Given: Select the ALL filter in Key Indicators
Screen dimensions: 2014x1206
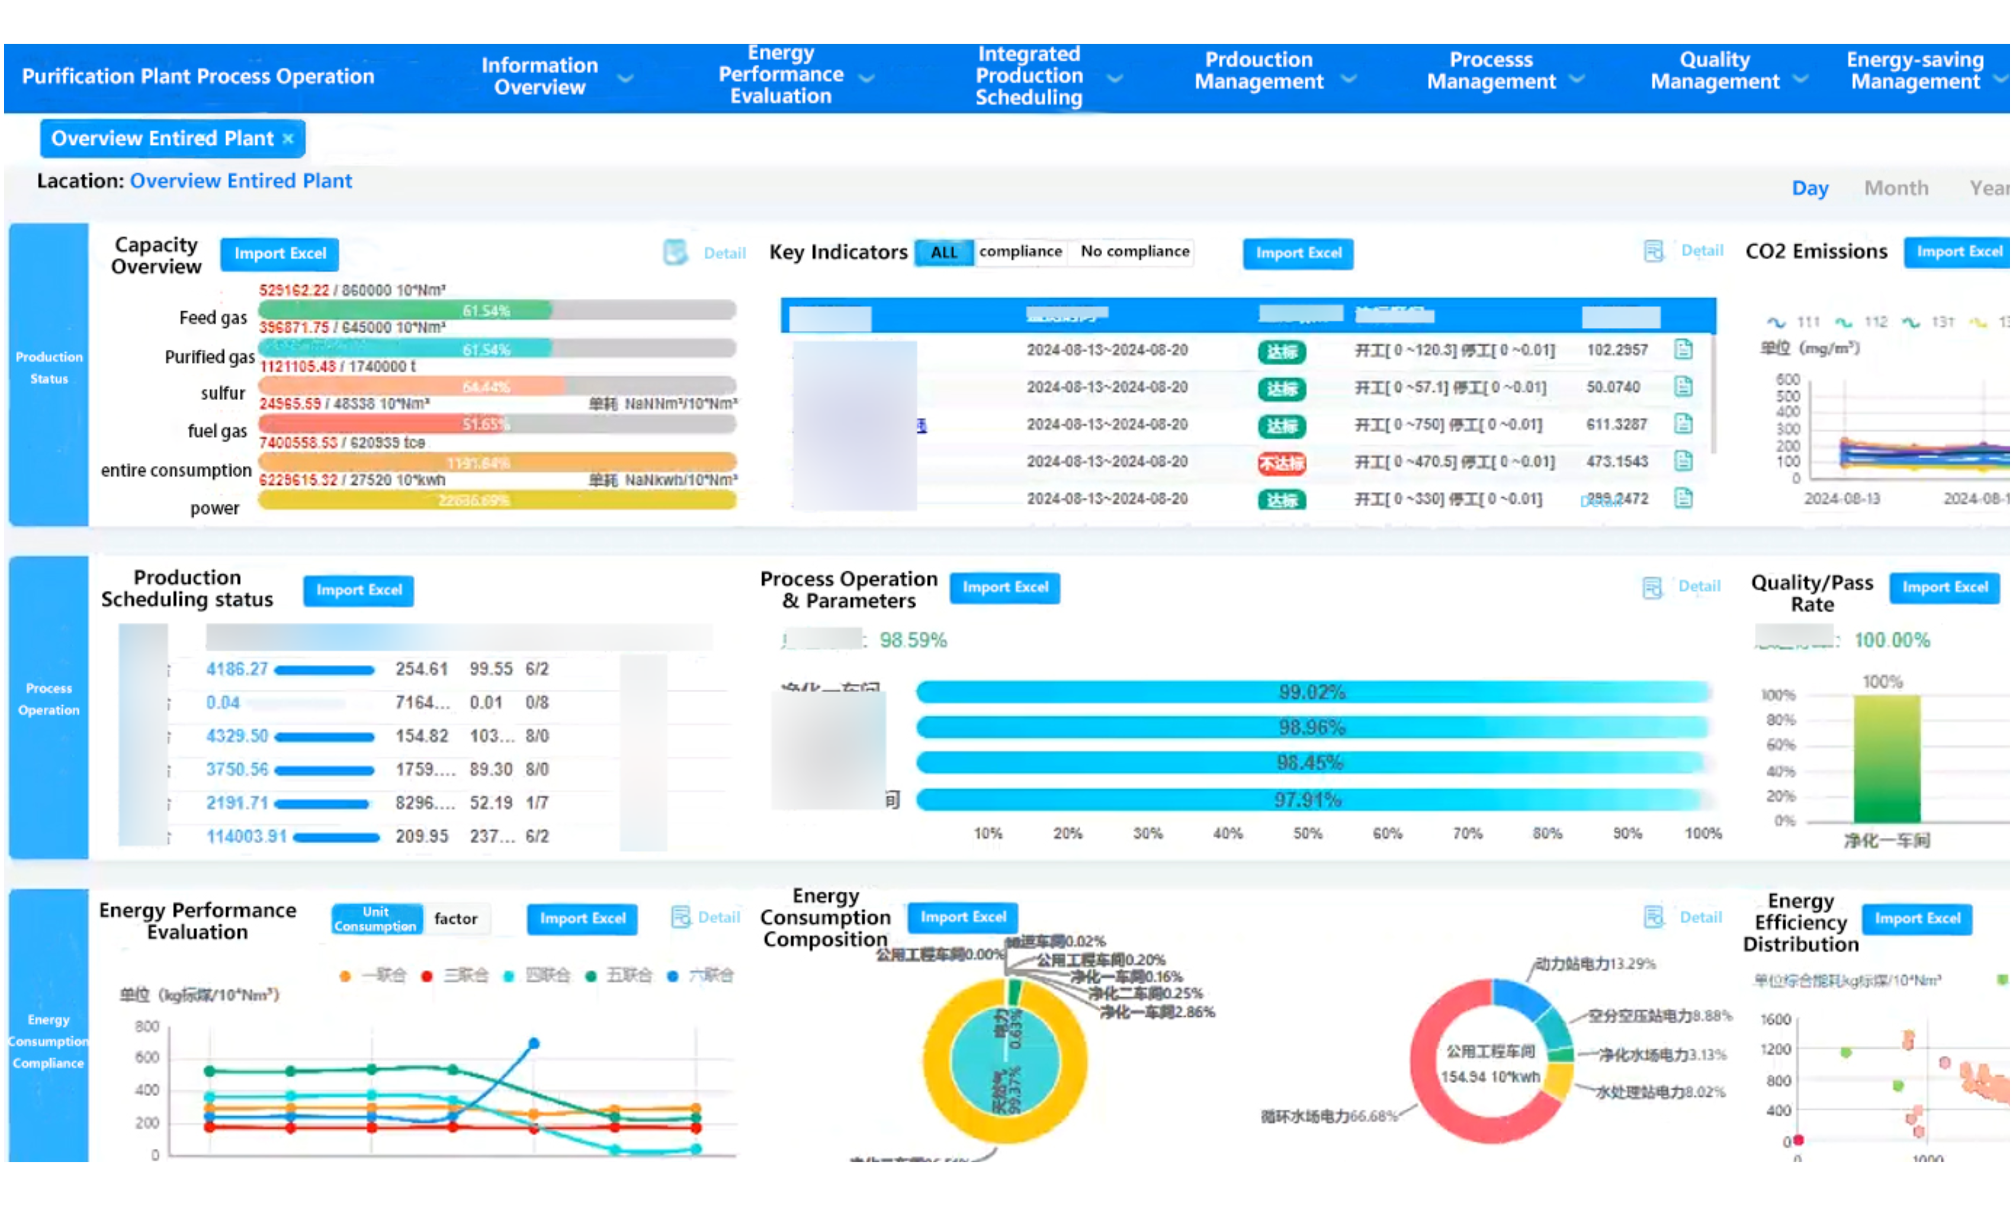Looking at the screenshot, I should 943,252.
